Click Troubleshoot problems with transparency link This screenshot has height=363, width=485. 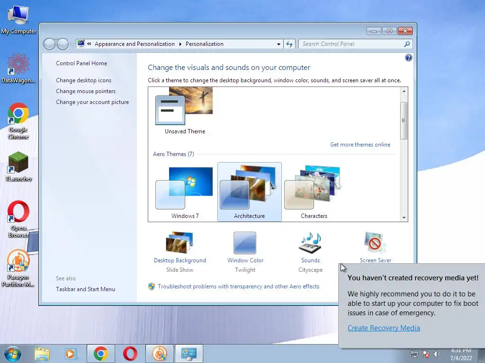coord(238,286)
